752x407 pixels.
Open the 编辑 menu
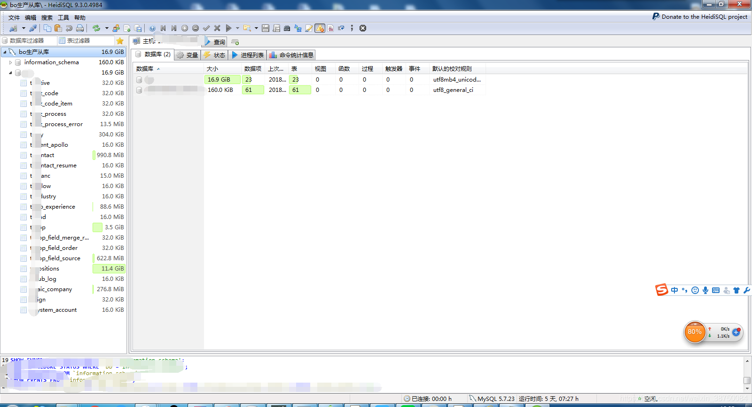tap(31, 18)
